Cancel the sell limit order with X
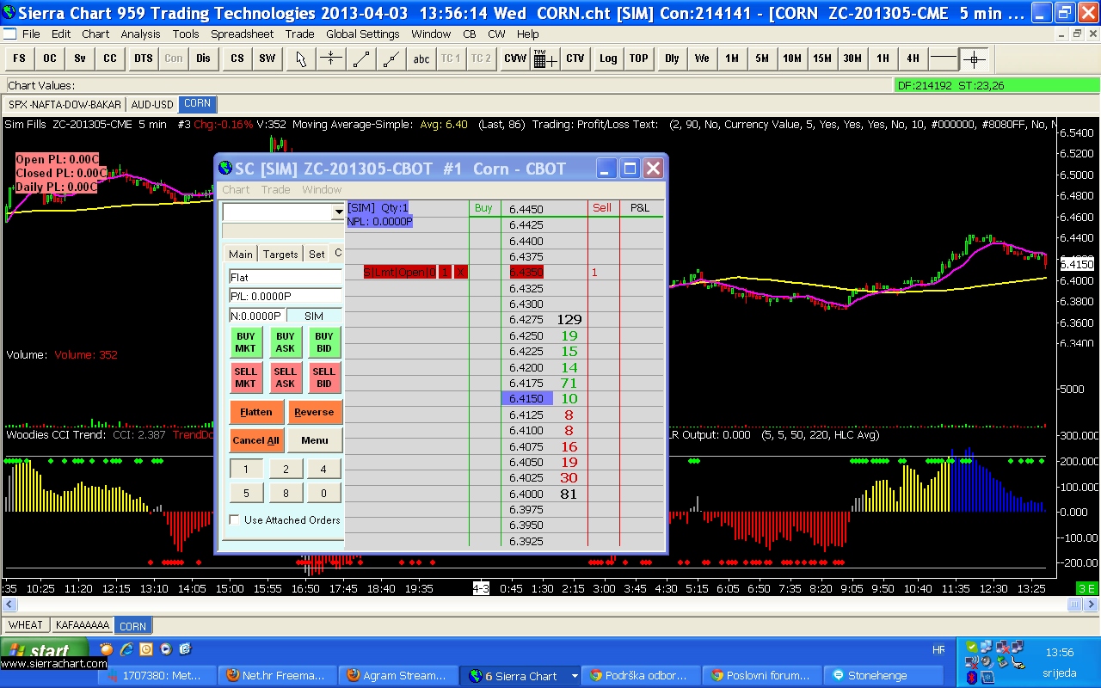This screenshot has width=1101, height=688. coord(461,272)
